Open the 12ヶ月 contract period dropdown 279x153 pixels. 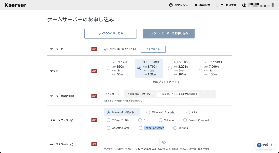113,94
